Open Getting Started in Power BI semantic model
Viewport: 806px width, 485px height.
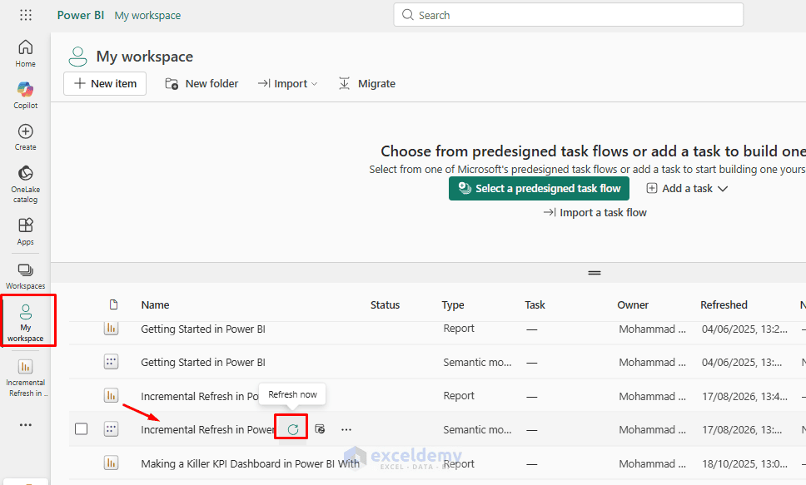coord(203,362)
